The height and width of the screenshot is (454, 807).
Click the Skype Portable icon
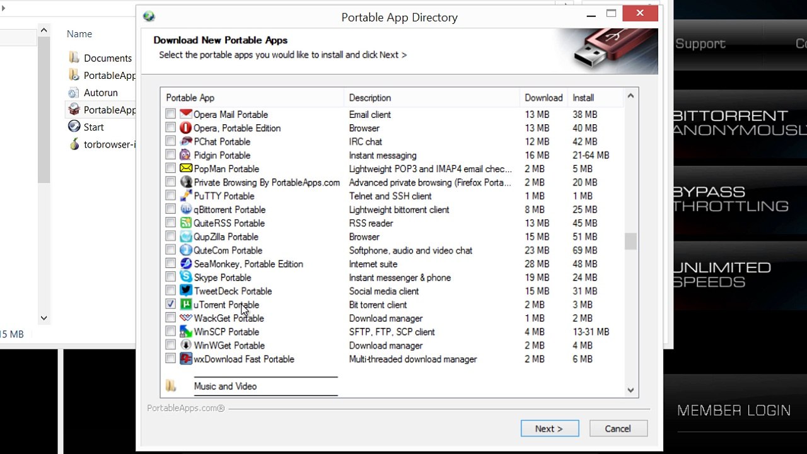[185, 277]
